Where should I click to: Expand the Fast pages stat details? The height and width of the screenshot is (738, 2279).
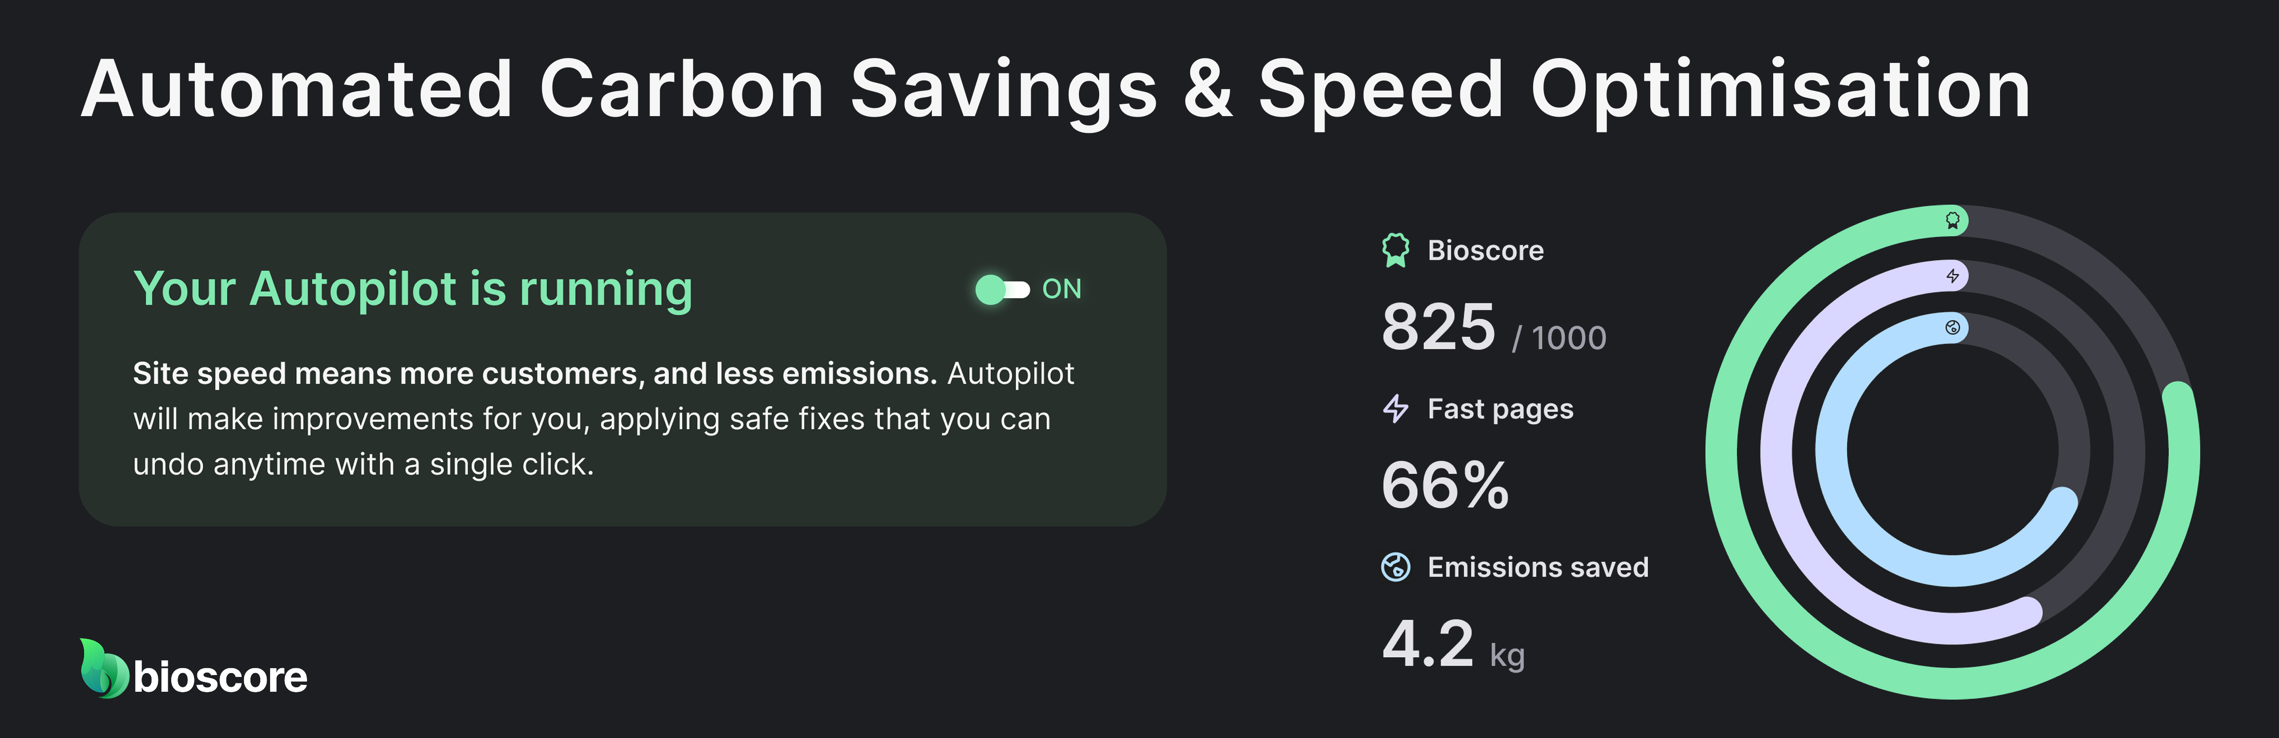1500,409
